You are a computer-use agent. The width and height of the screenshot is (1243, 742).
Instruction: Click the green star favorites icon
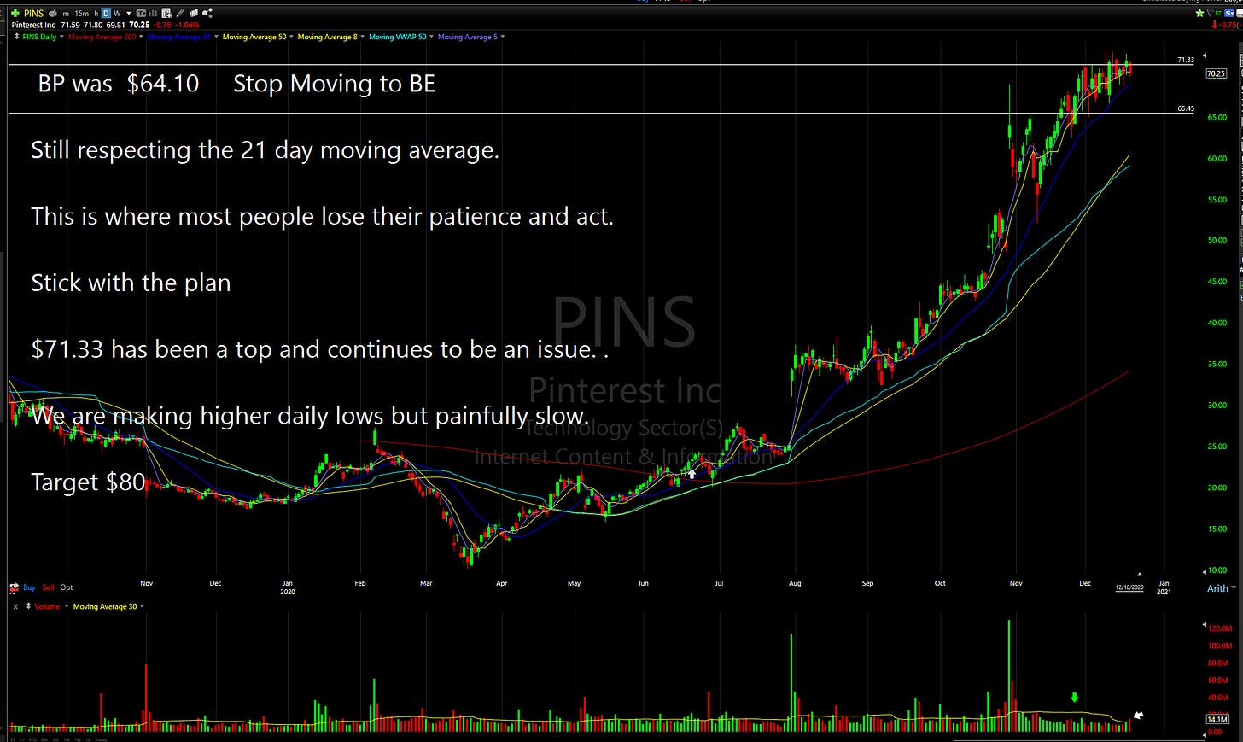[x=1199, y=13]
